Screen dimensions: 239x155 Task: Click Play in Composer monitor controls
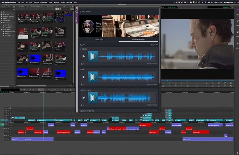click(x=197, y=83)
